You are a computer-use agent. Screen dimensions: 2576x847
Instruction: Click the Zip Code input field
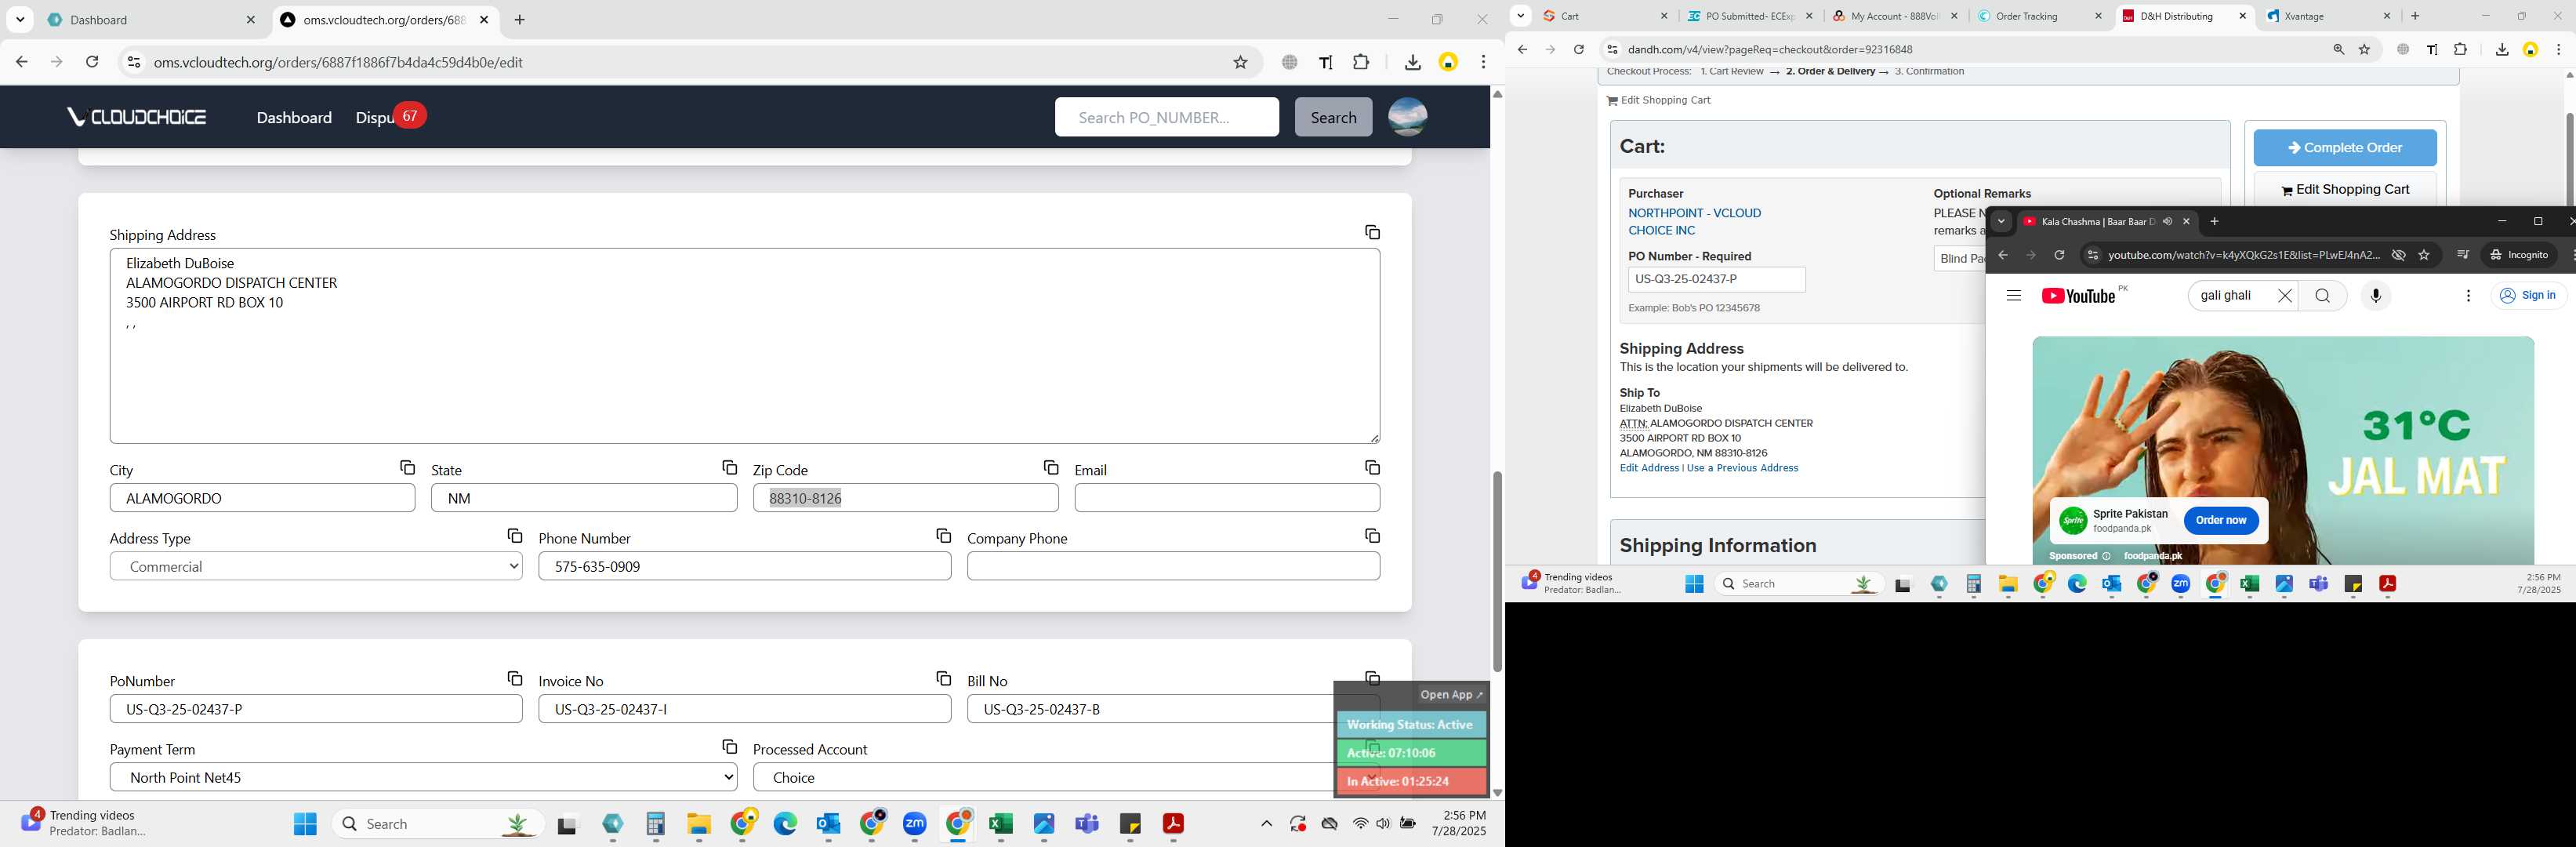tap(905, 498)
